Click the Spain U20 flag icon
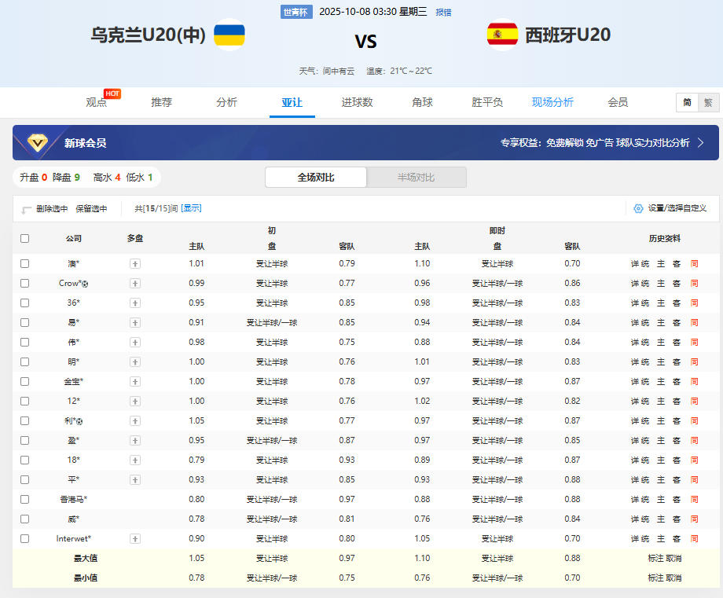The width and height of the screenshot is (723, 598). pos(502,35)
